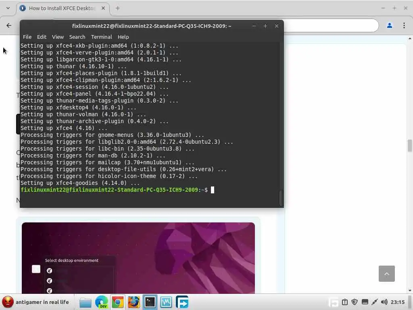Close the XFCE Desktop browser tab

pyautogui.click(x=103, y=8)
